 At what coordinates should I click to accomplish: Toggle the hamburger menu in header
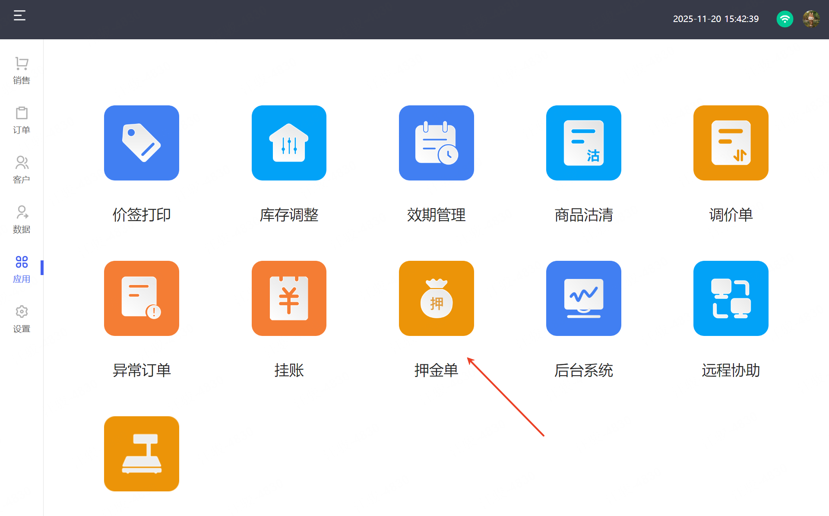[x=19, y=16]
